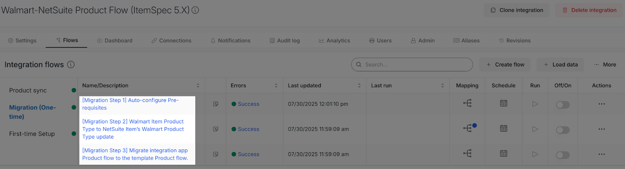Open description note for Migration Step 1

(x=216, y=104)
